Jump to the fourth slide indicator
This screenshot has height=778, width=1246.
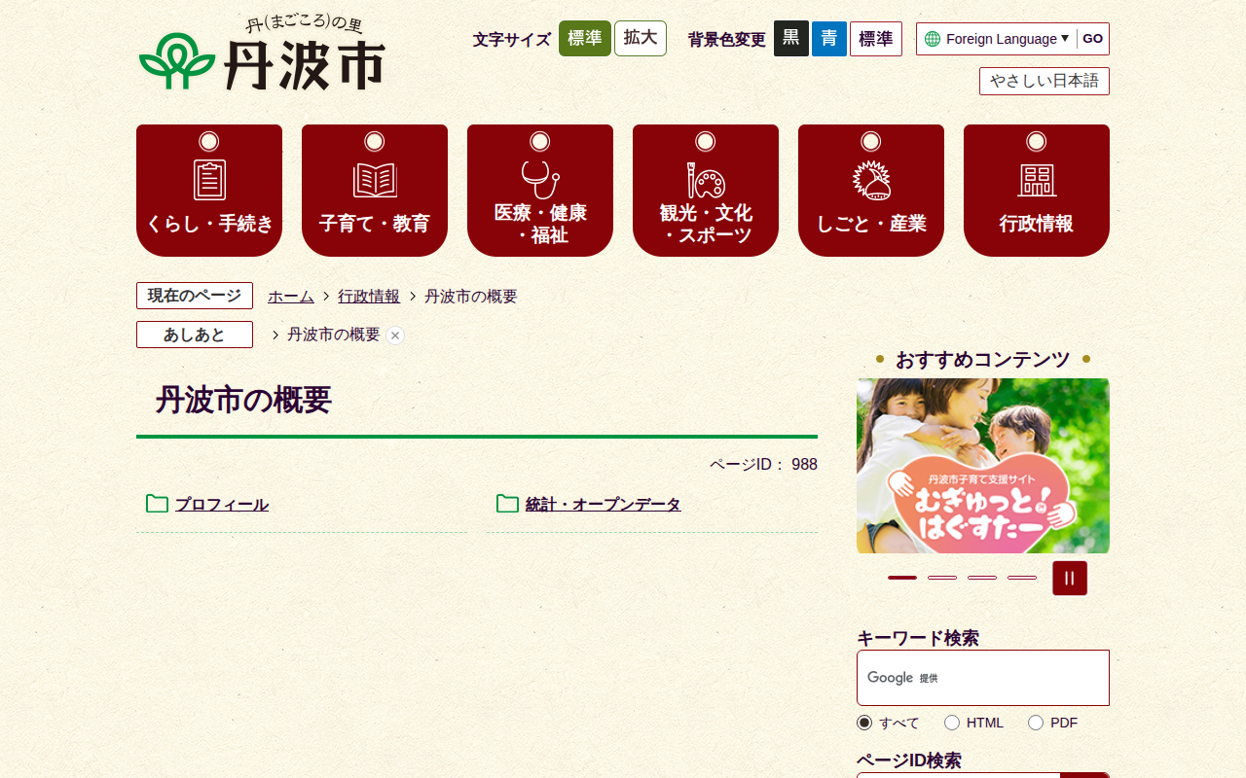click(1022, 578)
